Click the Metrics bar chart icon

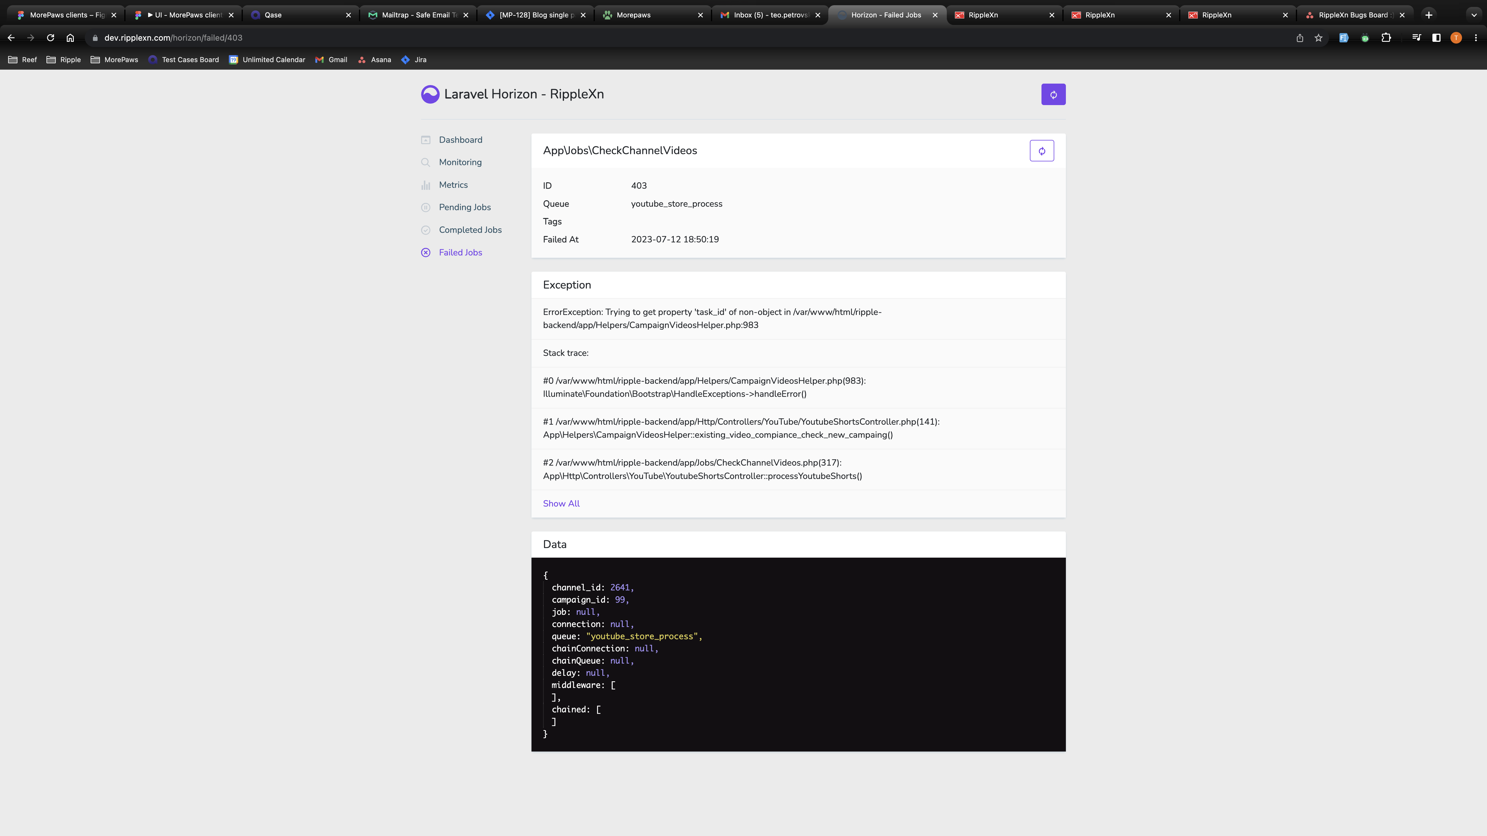[x=425, y=185]
